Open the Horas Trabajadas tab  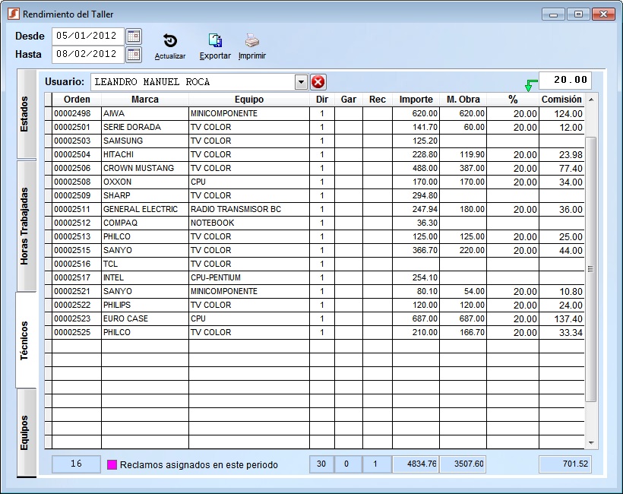(x=25, y=226)
